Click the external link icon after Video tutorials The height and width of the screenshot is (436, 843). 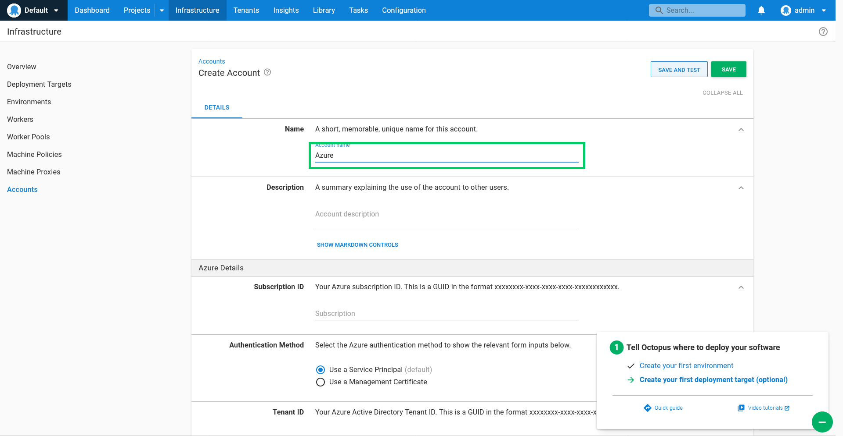click(x=787, y=408)
